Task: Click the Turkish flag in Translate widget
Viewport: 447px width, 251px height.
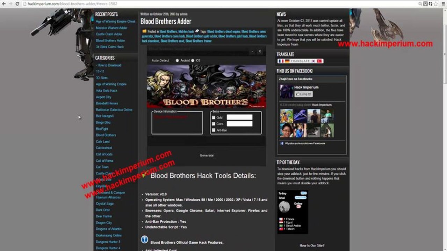Action: 319,61
